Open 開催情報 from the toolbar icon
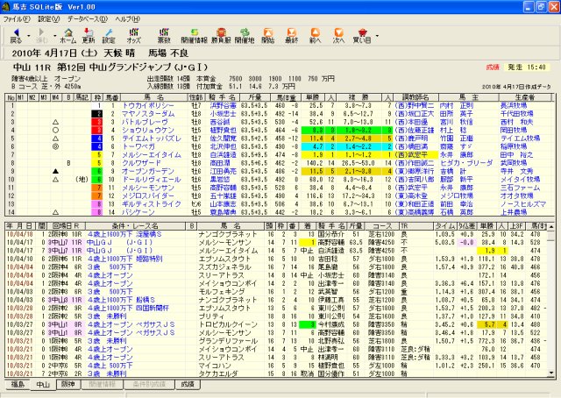 195,32
